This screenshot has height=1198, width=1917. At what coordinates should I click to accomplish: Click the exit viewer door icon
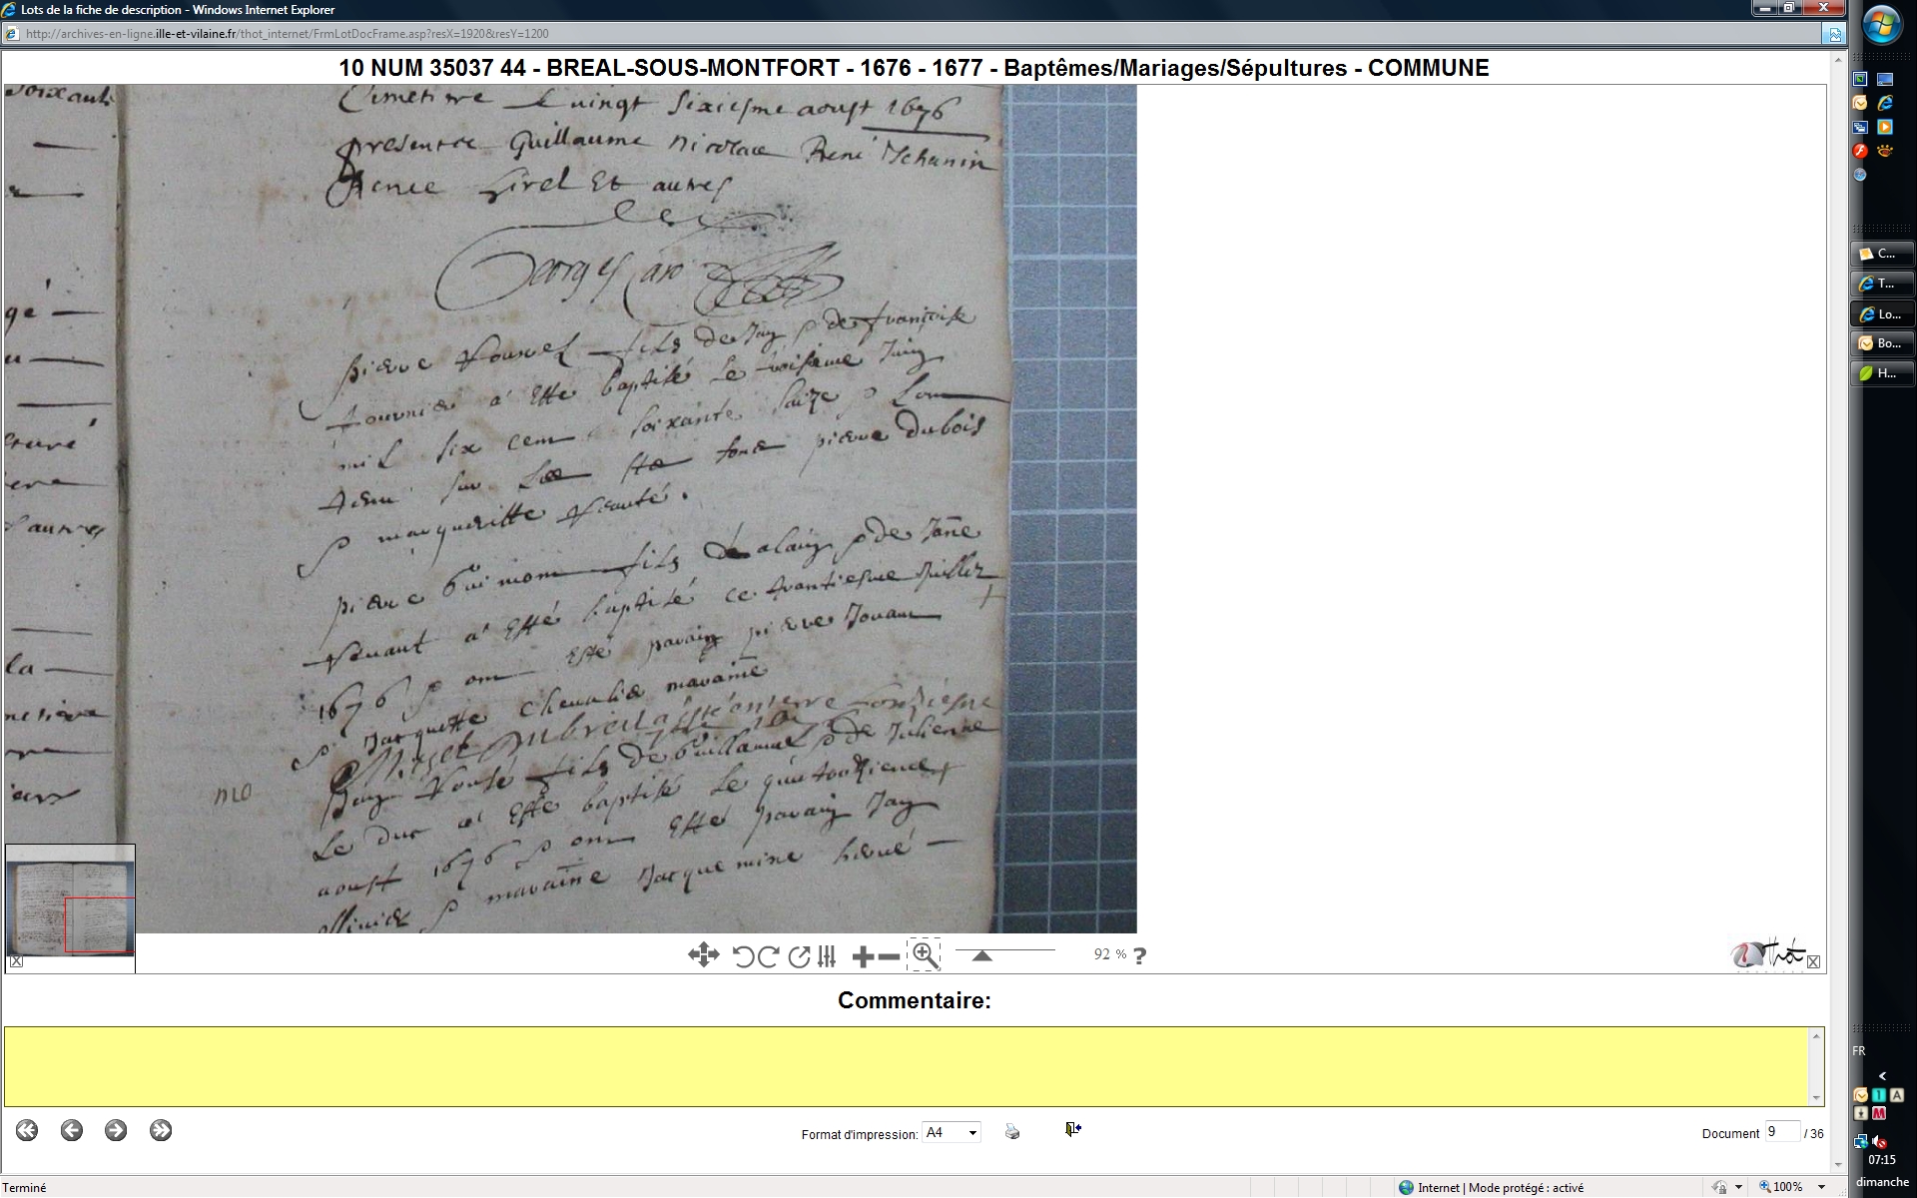1072,1129
